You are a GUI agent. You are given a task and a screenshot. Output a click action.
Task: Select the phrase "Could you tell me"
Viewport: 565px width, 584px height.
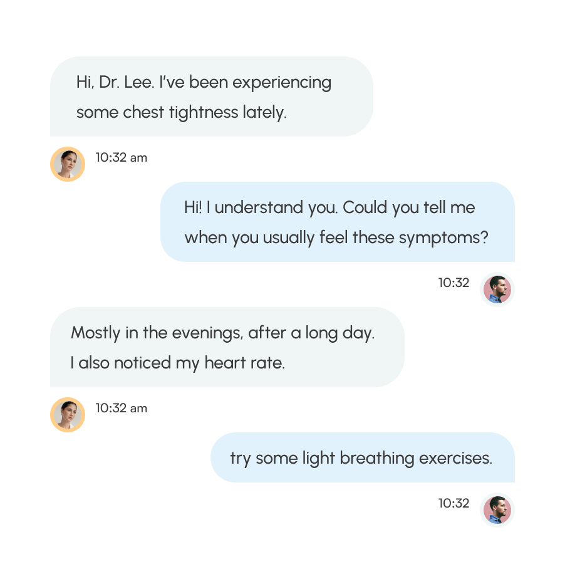409,207
